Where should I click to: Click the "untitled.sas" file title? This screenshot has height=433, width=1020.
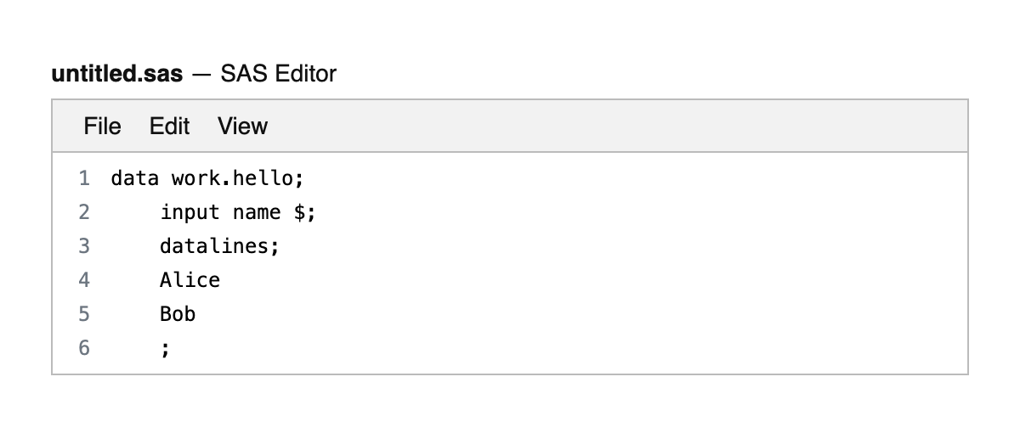tap(117, 74)
